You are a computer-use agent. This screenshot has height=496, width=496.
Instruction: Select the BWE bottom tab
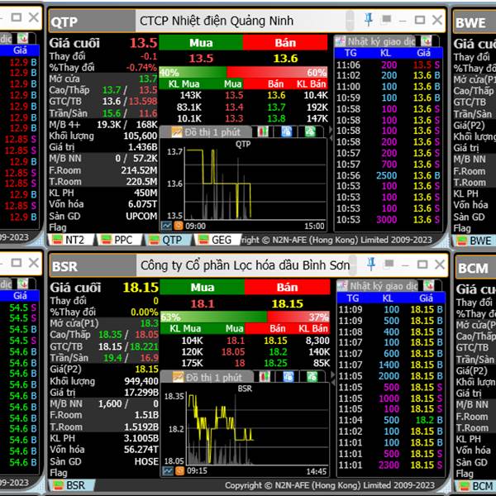tap(475, 241)
